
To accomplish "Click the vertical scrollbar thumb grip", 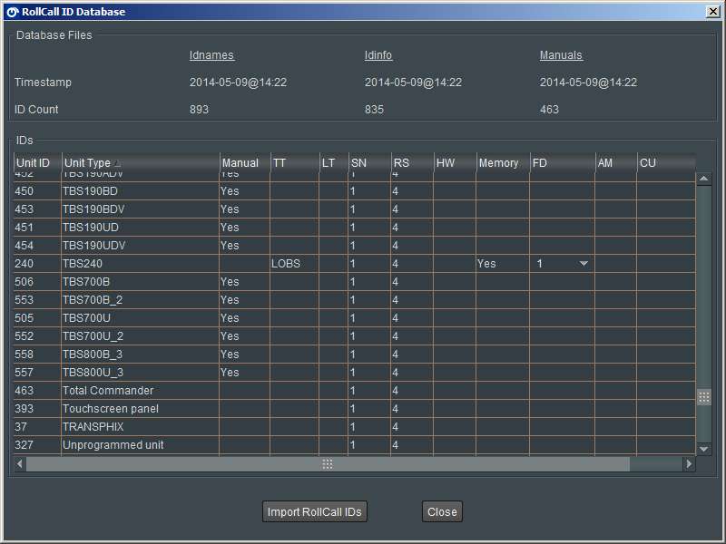I will tap(704, 397).
